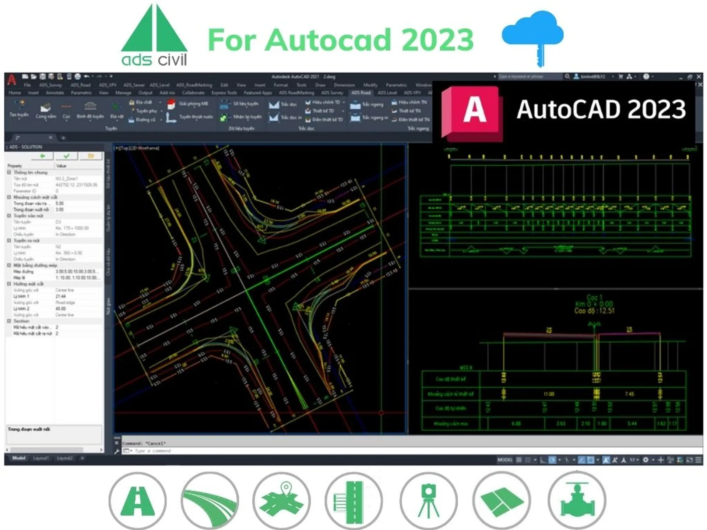
Task: Toggle polar tracking in status bar
Action: [x=552, y=460]
